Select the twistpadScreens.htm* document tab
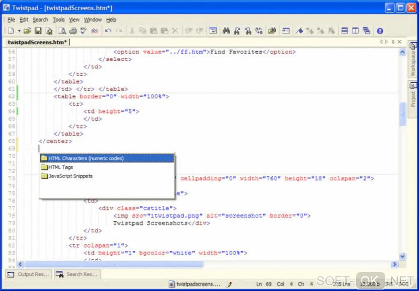Screen dimensions: 419x291 tap(37, 42)
